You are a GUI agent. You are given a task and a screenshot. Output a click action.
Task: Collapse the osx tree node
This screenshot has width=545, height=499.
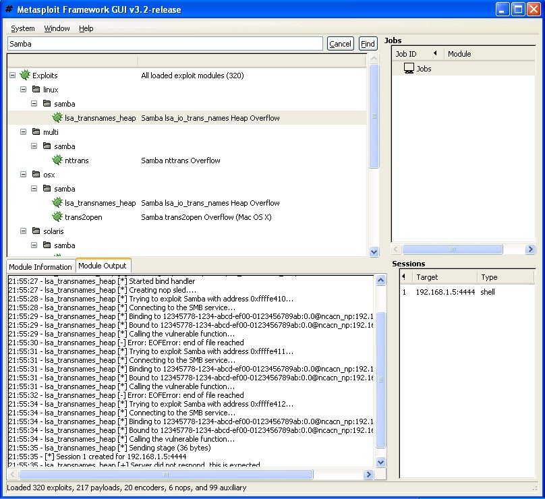click(24, 174)
